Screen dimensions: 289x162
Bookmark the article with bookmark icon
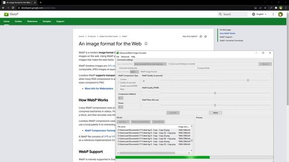click(146, 44)
